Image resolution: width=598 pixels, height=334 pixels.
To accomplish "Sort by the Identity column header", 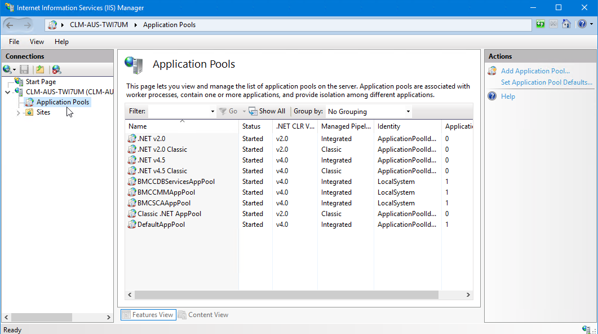I will pyautogui.click(x=407, y=126).
